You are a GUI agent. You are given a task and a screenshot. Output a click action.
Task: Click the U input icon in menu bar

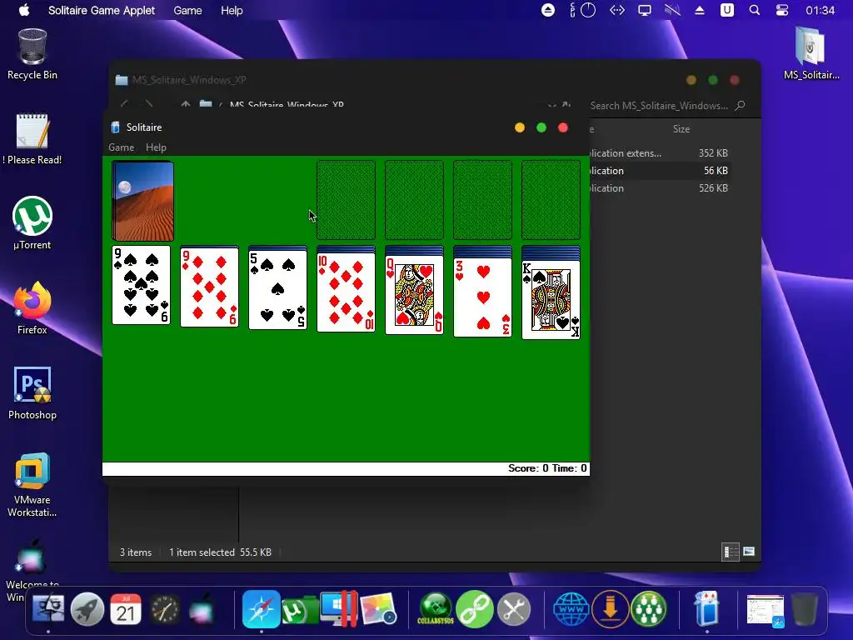pyautogui.click(x=726, y=10)
